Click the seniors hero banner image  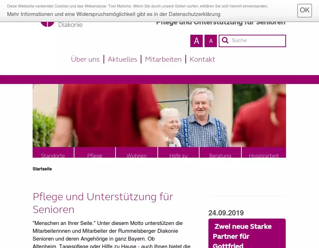pos(159,115)
